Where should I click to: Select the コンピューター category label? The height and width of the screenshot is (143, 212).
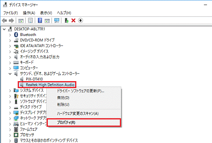(x=29, y=68)
